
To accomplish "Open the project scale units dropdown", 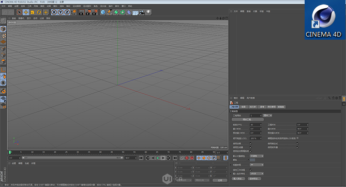I will [x=267, y=115].
